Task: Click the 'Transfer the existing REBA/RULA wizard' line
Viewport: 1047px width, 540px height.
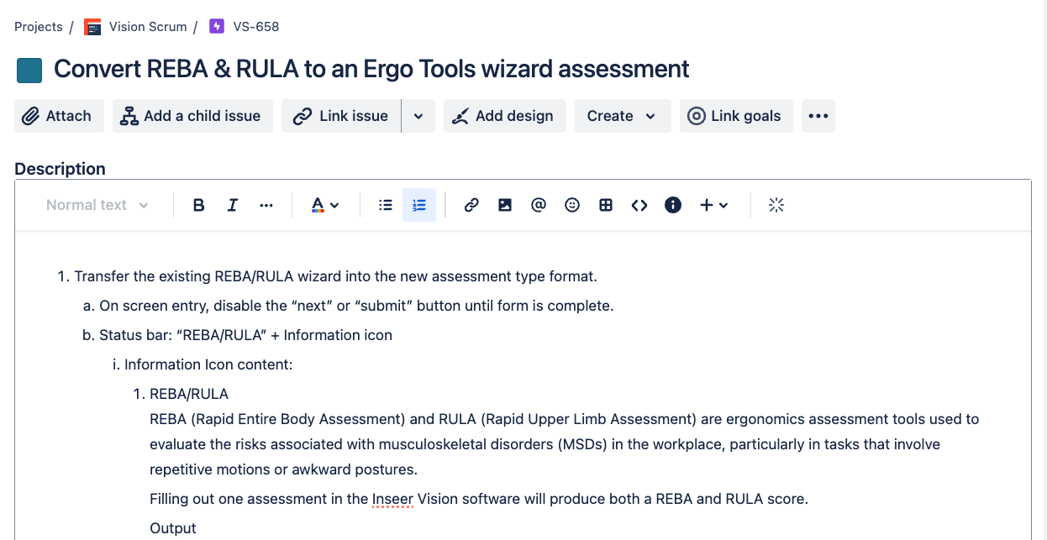Action: (335, 276)
